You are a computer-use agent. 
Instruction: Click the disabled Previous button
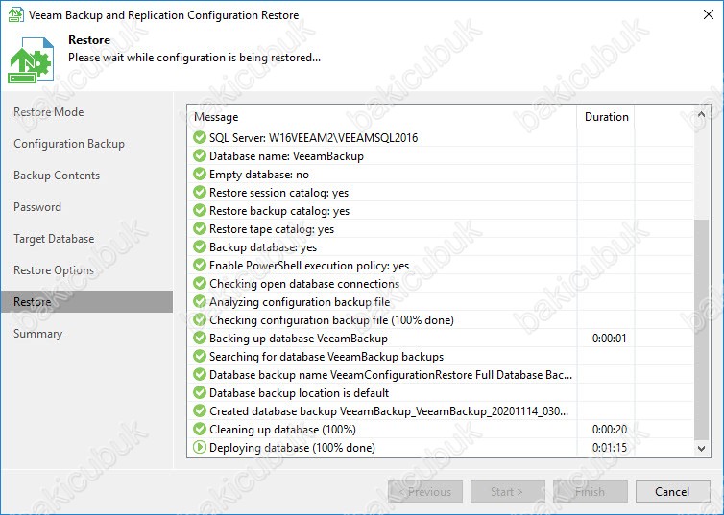click(425, 491)
